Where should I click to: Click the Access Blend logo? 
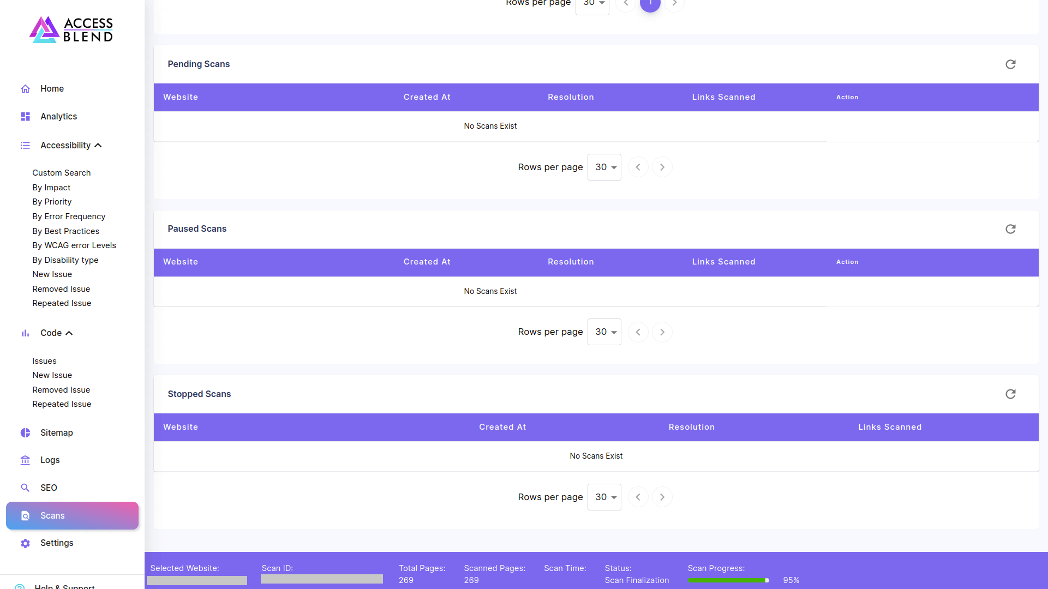(71, 29)
